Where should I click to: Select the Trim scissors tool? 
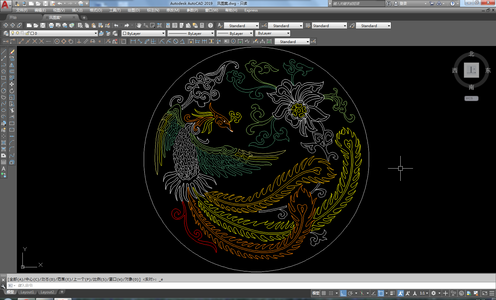pos(12,110)
